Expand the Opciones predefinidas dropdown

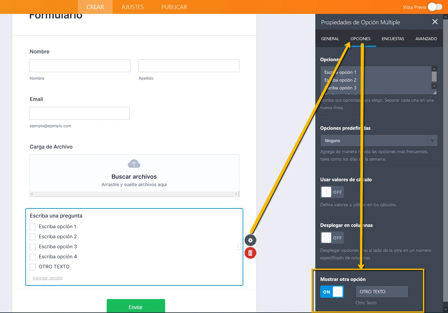tap(432, 141)
